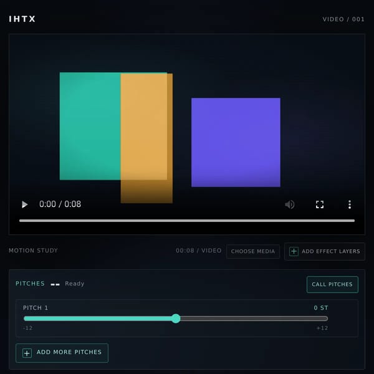Screen dimensions: 374x374
Task: Mute the video volume speaker icon
Action: [290, 204]
